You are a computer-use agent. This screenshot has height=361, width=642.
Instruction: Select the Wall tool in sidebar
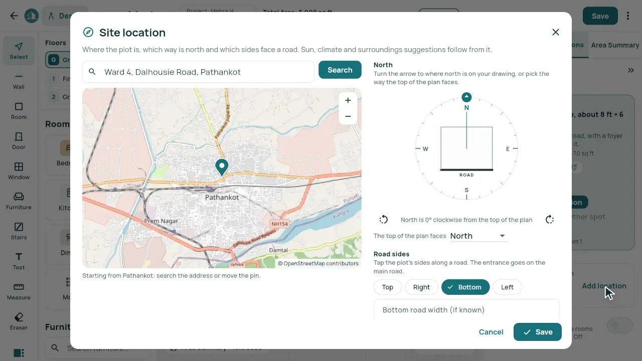coord(19,81)
